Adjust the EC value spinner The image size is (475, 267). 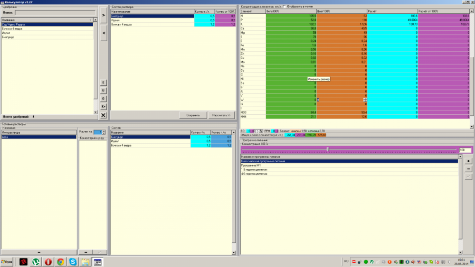pos(261,131)
